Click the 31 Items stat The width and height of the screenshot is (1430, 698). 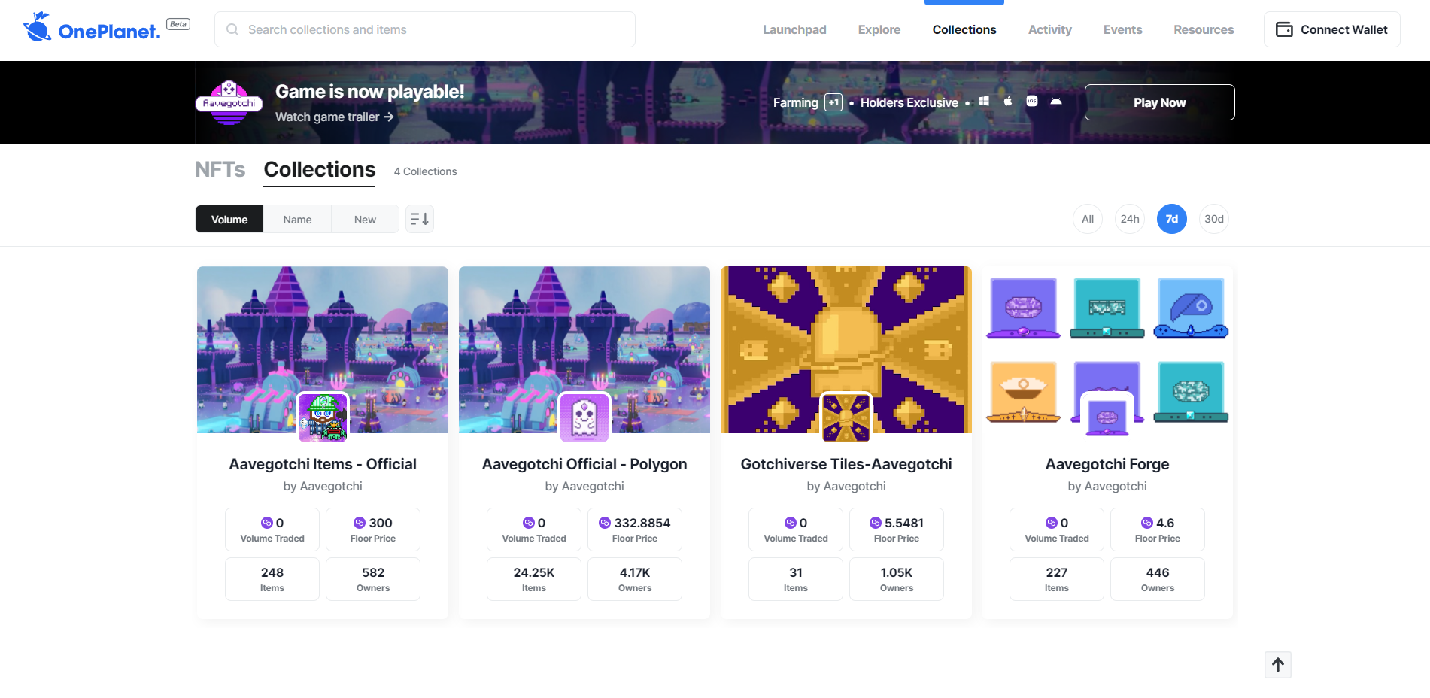coord(796,579)
